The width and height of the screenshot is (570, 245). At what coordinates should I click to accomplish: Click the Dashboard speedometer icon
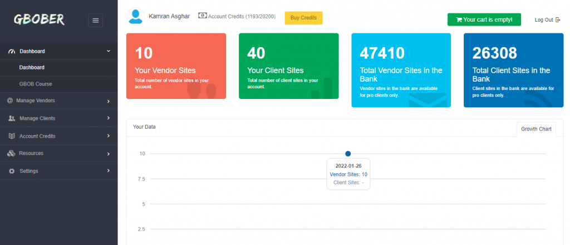[x=11, y=51]
